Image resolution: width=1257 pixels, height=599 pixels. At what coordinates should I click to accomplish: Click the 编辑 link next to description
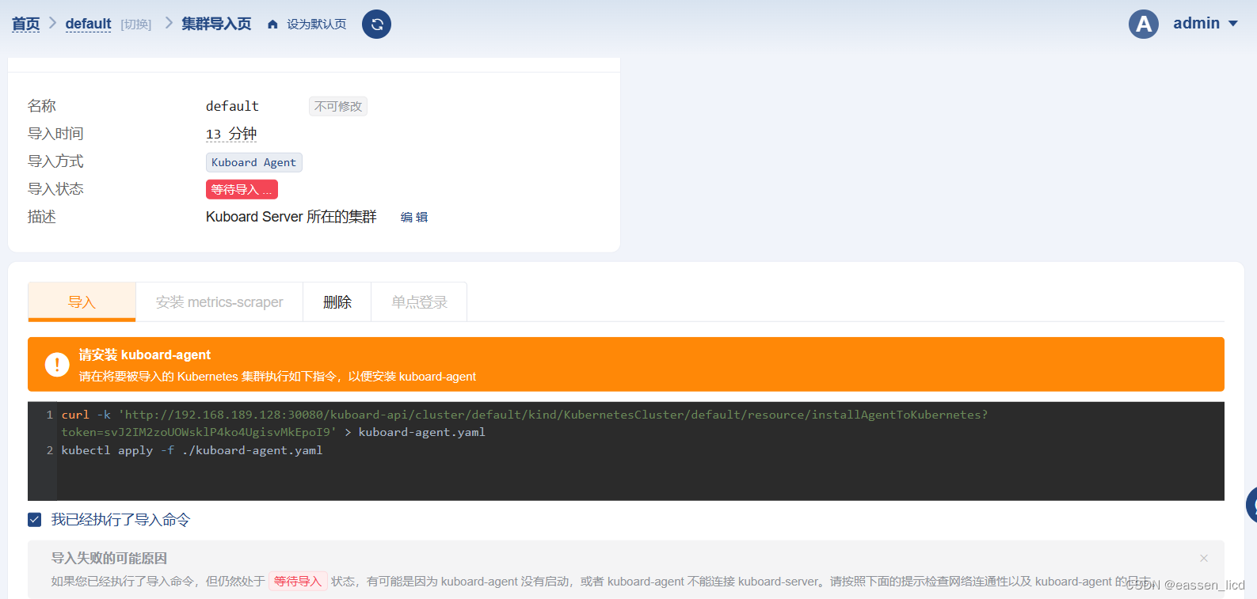click(414, 217)
